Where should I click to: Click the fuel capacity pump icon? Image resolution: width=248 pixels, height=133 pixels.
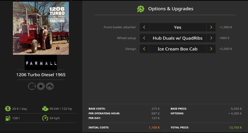[x=8, y=118]
